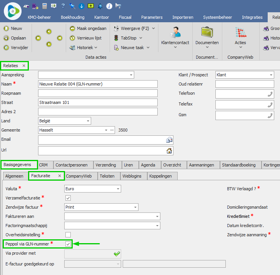Open Zendwijze factuur dropdown
This screenshot has height=275, width=280.
tap(135, 207)
